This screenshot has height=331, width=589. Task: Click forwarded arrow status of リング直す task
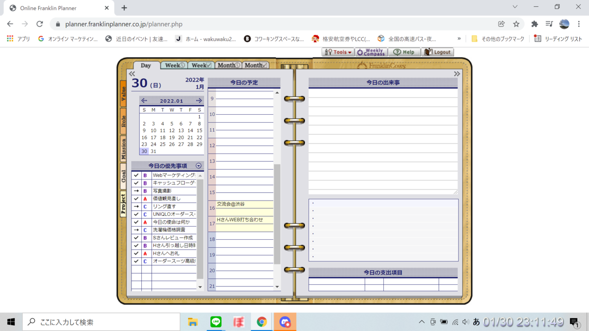(x=136, y=206)
